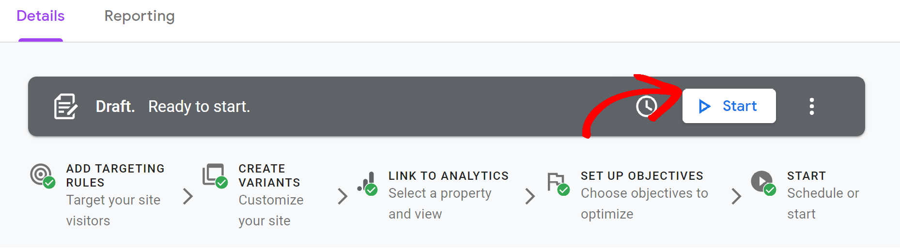This screenshot has height=252, width=900.
Task: Open the schedule clock icon
Action: pos(646,106)
